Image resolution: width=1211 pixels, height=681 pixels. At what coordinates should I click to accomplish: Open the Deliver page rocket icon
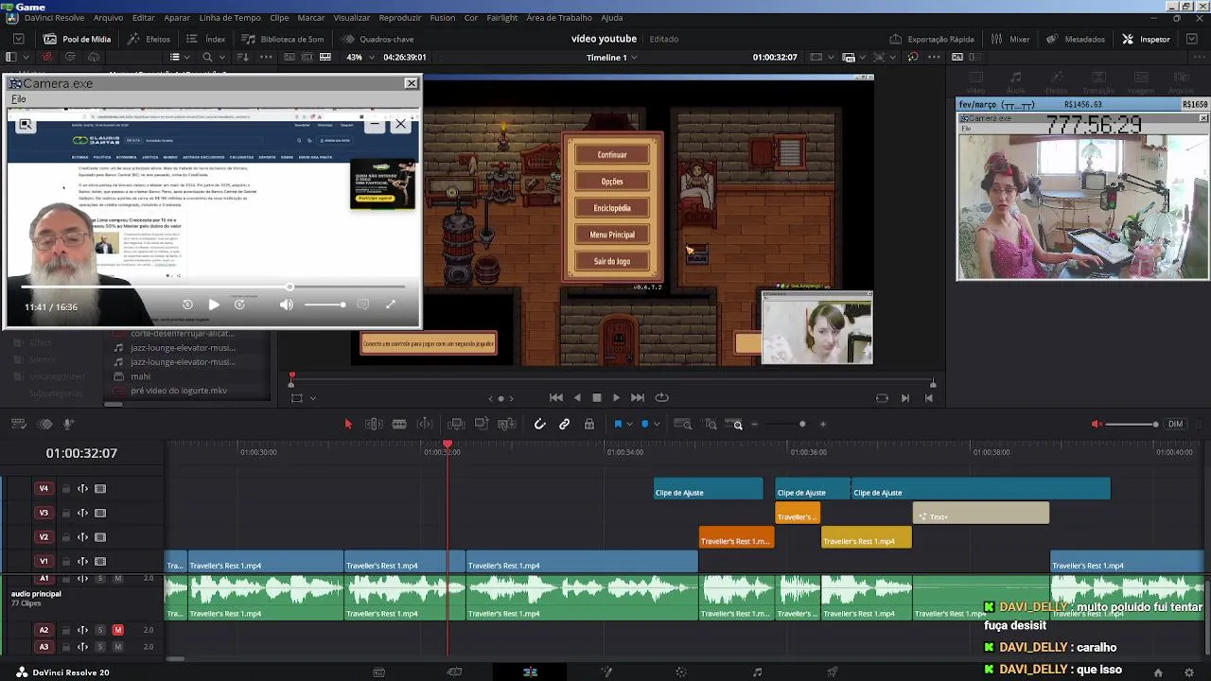click(833, 672)
